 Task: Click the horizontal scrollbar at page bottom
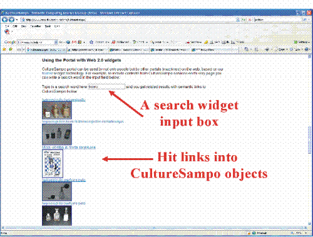tap(153, 228)
